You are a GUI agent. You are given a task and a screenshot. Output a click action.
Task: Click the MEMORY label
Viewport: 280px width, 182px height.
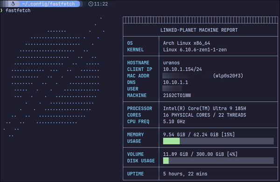[135, 135]
